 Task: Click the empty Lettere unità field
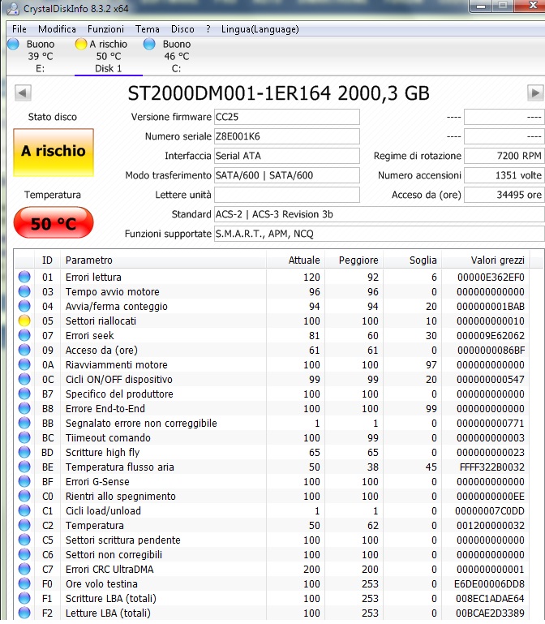(287, 195)
